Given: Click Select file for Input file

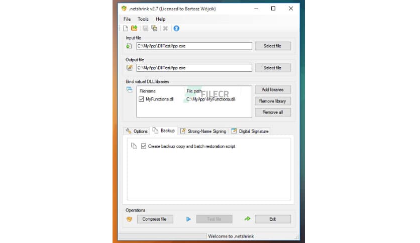Looking at the screenshot, I should click(273, 46).
